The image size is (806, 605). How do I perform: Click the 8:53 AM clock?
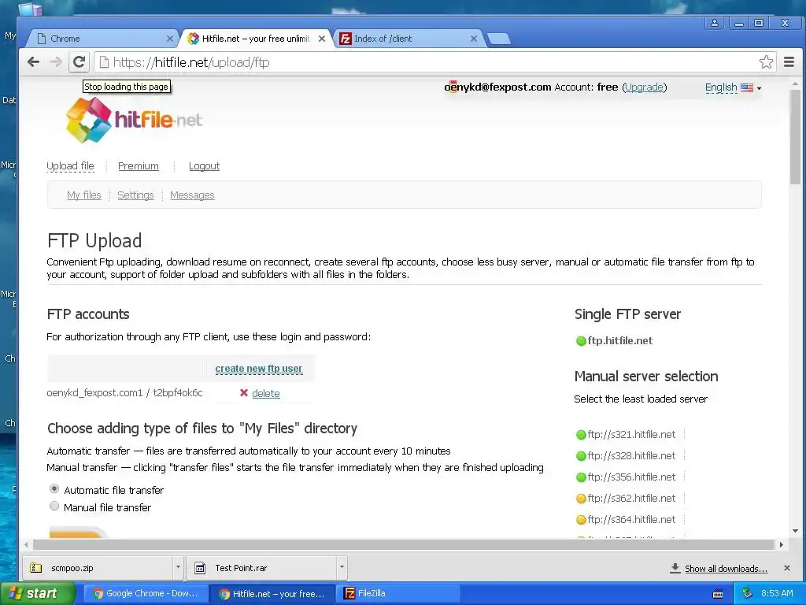point(777,593)
